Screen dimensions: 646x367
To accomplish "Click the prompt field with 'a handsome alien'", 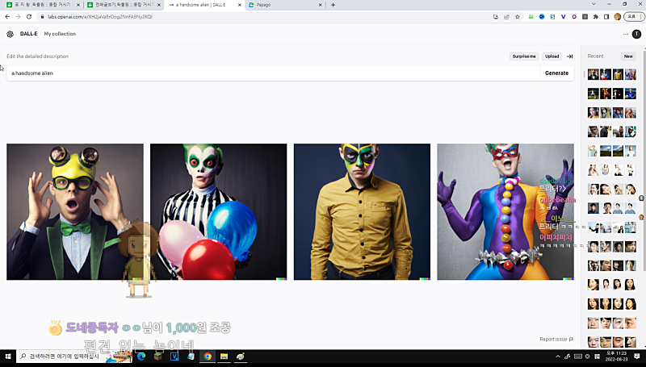I will pos(273,73).
